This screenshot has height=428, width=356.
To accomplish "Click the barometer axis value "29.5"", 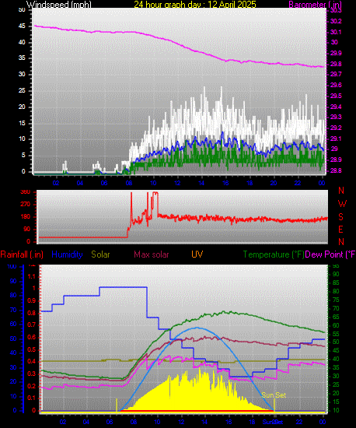I will click(x=336, y=96).
